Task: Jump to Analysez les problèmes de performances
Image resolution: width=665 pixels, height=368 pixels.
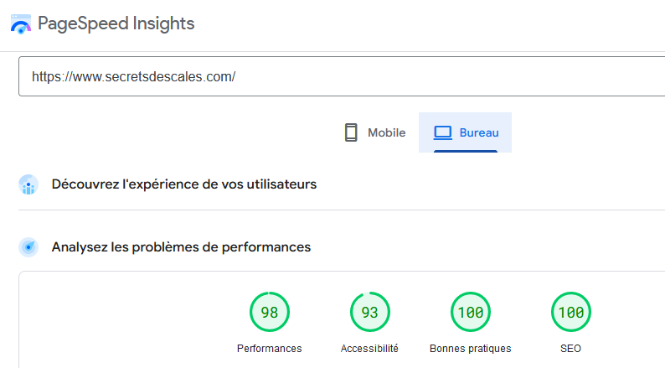Action: 181,247
